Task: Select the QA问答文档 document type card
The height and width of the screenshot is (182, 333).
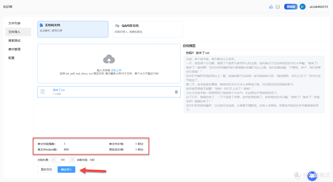Action: (148, 29)
